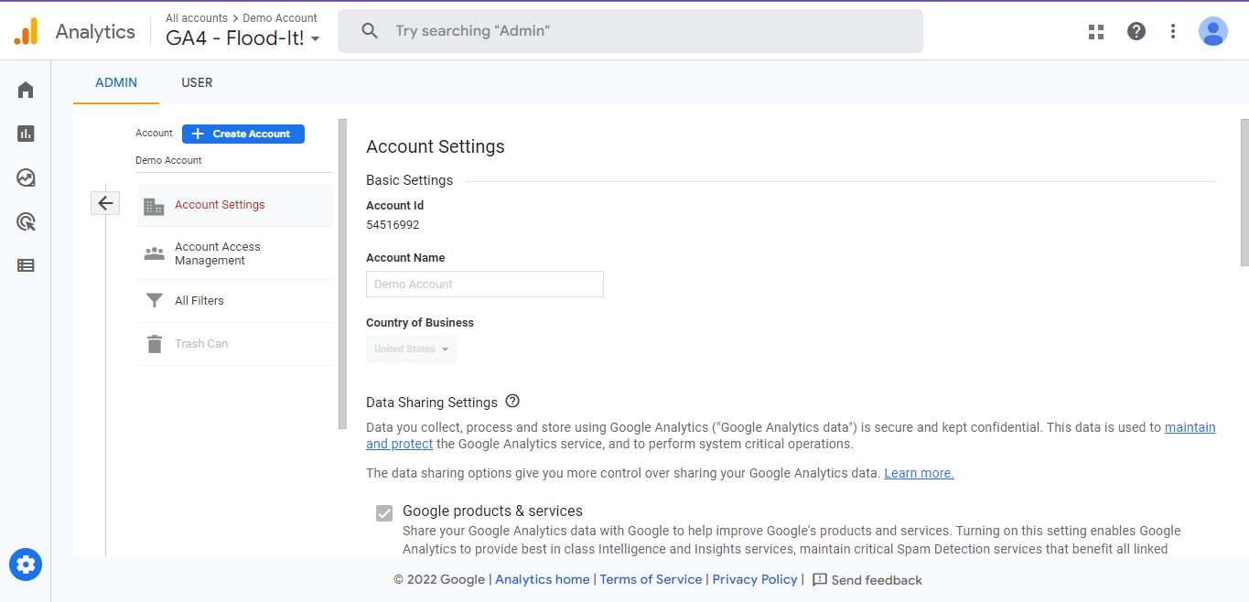Image resolution: width=1249 pixels, height=602 pixels.
Task: Click the Data Sharing Settings help icon
Action: click(512, 402)
